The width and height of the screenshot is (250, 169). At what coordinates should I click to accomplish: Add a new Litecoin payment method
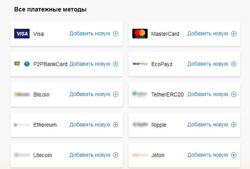coord(90,155)
